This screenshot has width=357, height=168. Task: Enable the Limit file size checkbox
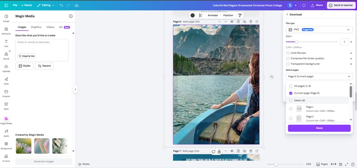(x=288, y=53)
